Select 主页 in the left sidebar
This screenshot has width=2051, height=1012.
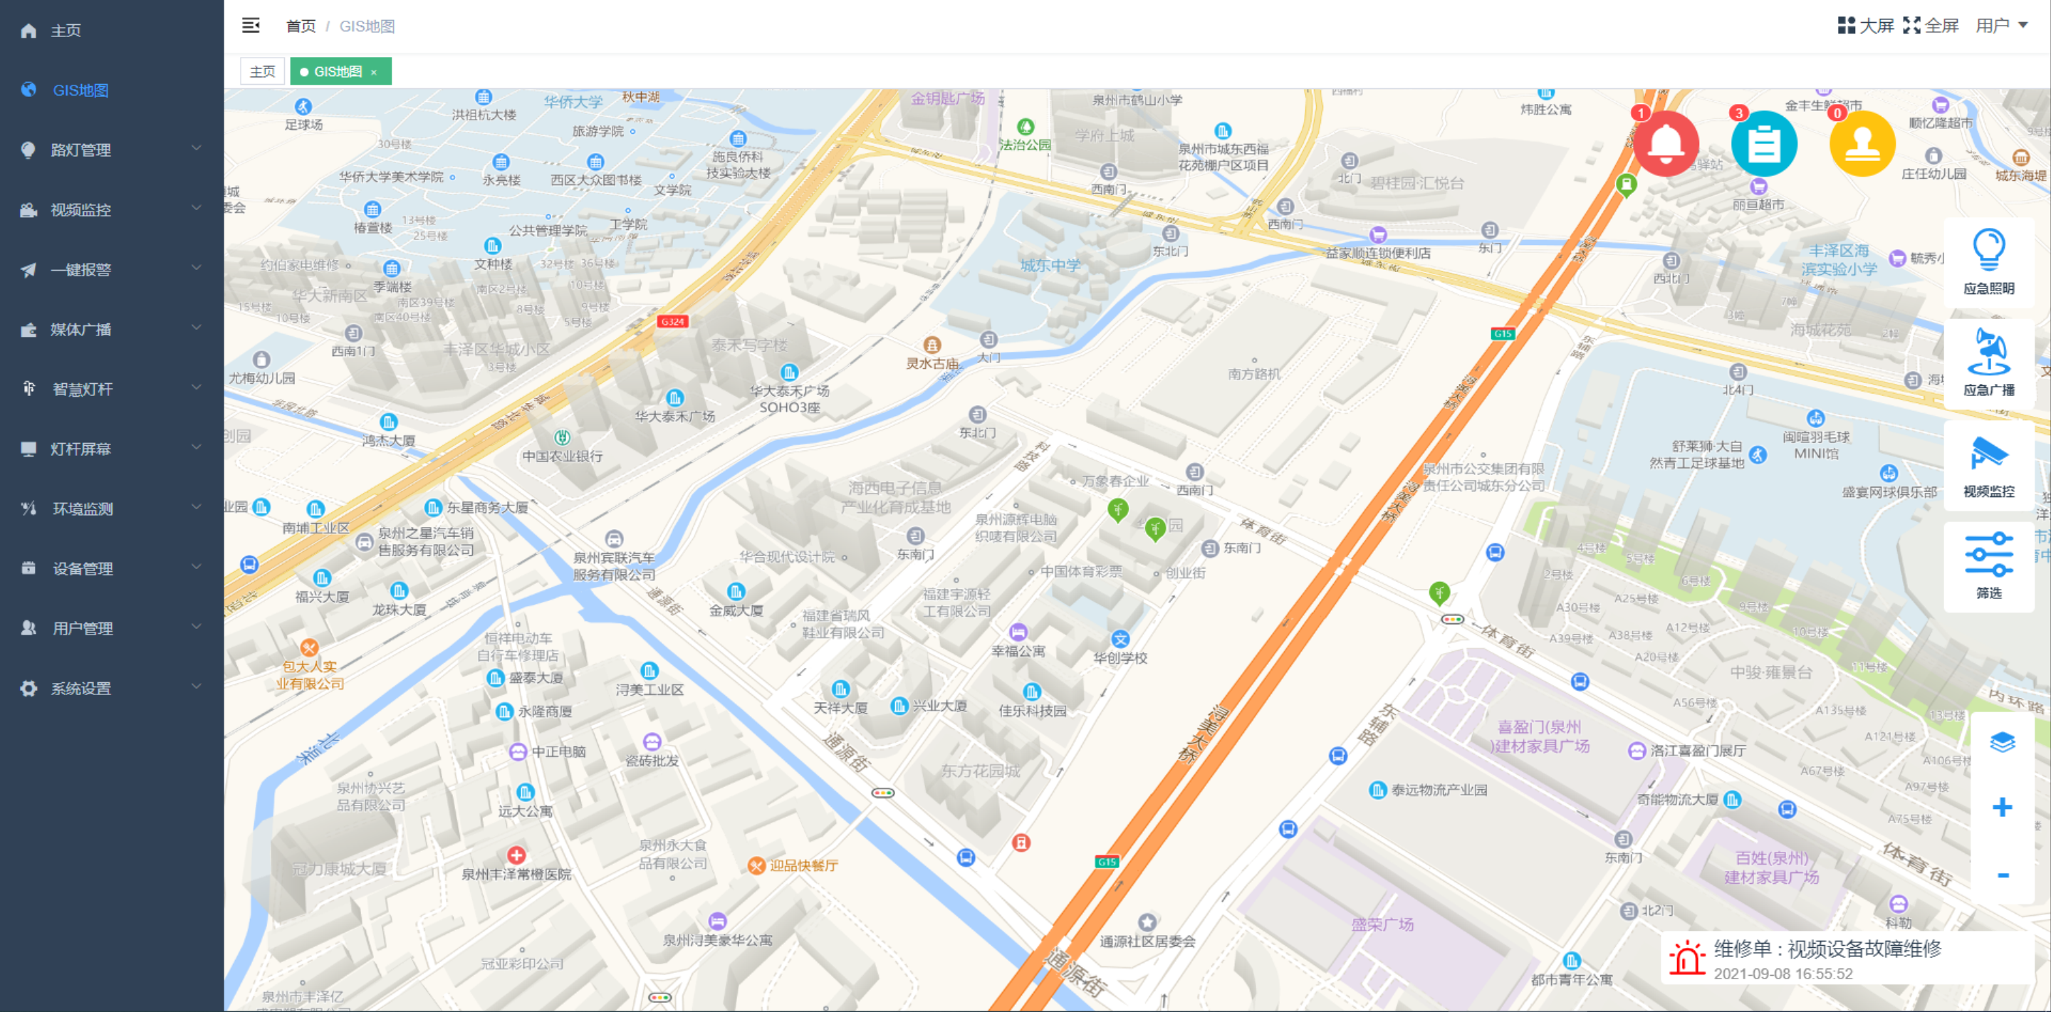(x=66, y=30)
